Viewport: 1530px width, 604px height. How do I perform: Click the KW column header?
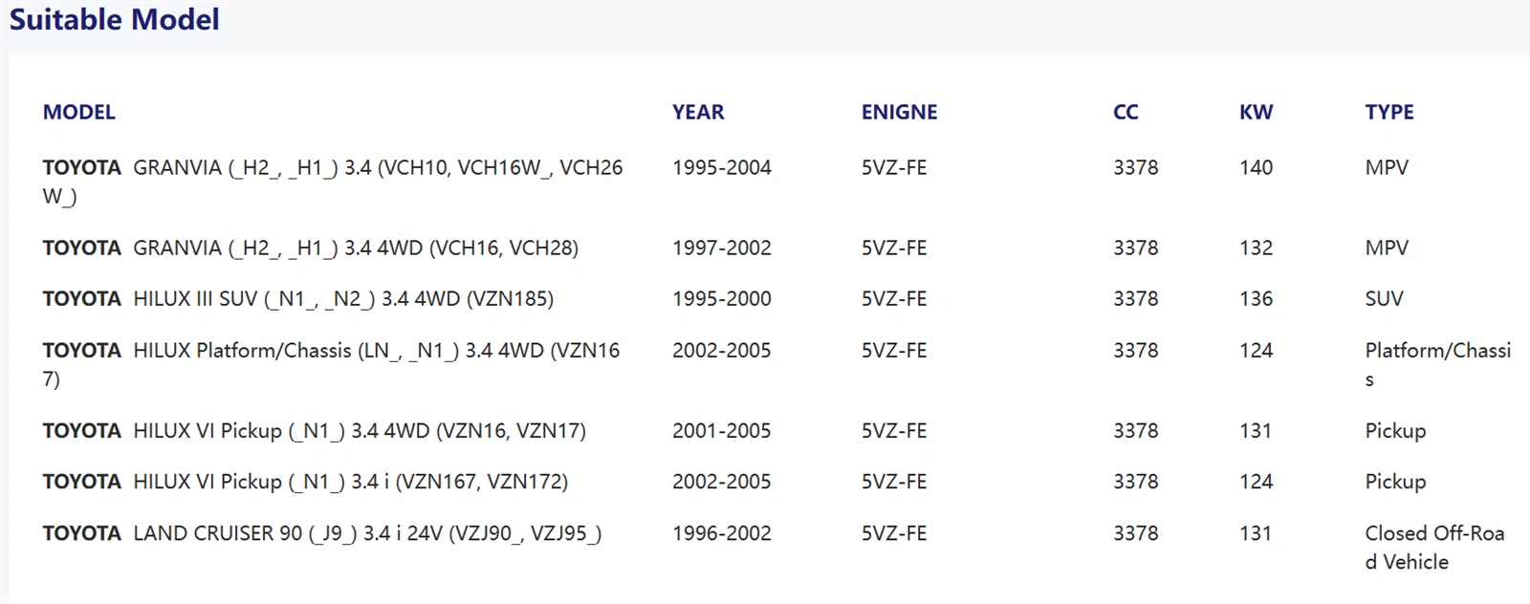1256,112
